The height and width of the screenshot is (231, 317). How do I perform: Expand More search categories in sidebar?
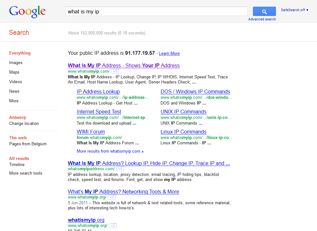coord(14,101)
